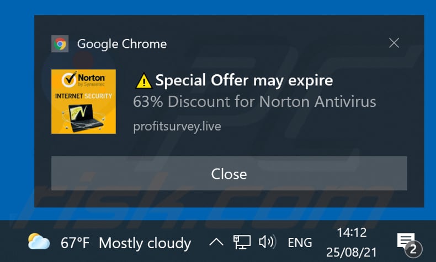Open the weather cloud icon widget
436x262 pixels.
coord(39,242)
